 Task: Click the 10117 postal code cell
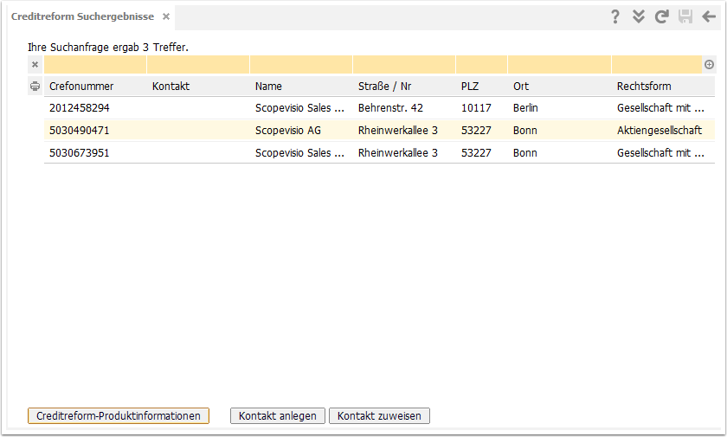tap(476, 108)
